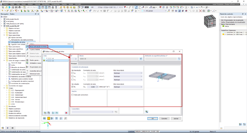
Task: Open the Navigator views eye tab icon
Action: [7, 128]
